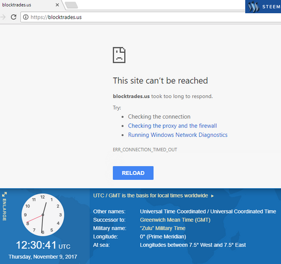Viewport: 281px width, 264px height.
Task: Open a new tab with the new-tab button
Action: pos(71,5)
